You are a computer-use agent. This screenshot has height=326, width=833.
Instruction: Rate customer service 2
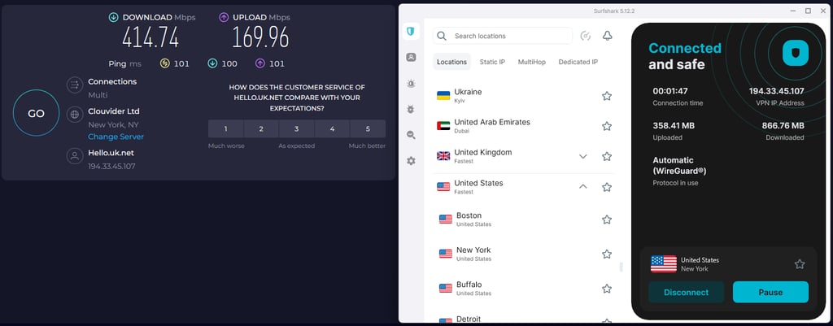261,129
